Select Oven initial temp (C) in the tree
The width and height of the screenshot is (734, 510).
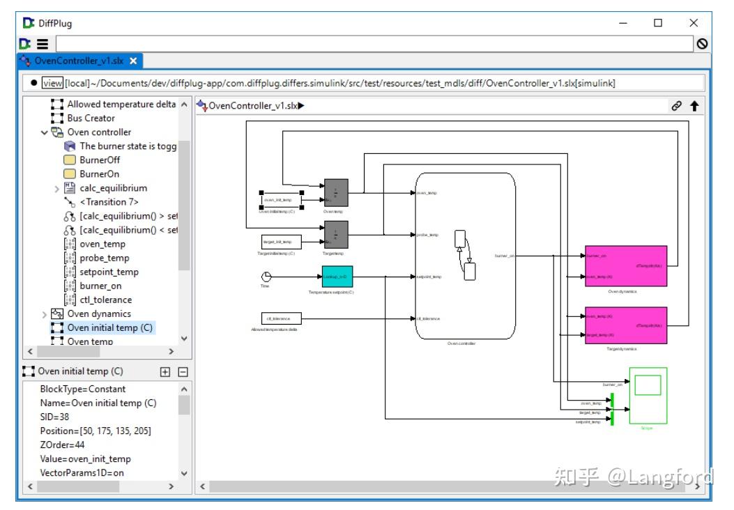(110, 328)
